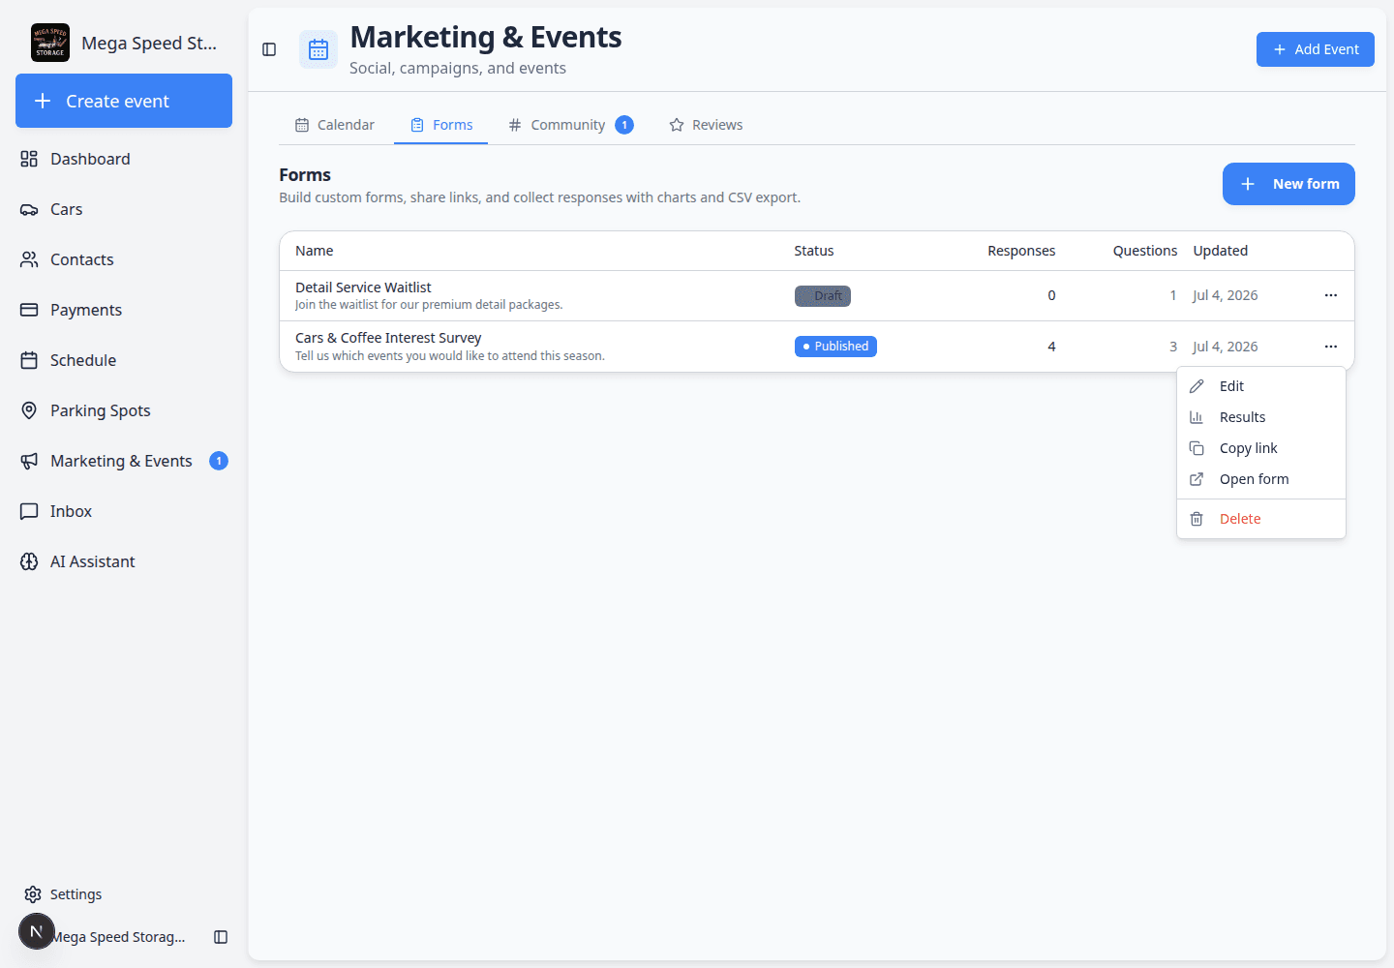Open Contacts in the sidebar
Viewport: 1394px width, 968px height.
point(124,259)
